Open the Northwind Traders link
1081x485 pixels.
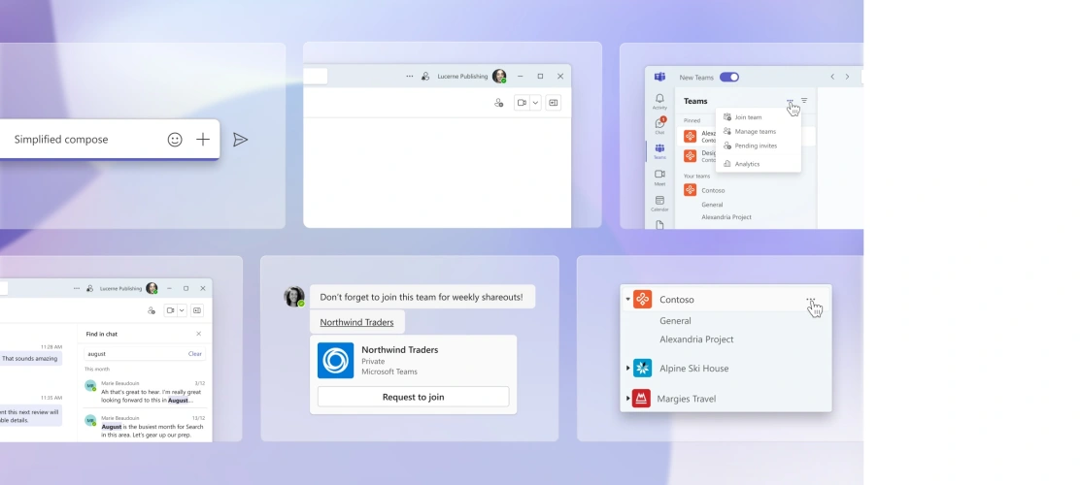(356, 322)
